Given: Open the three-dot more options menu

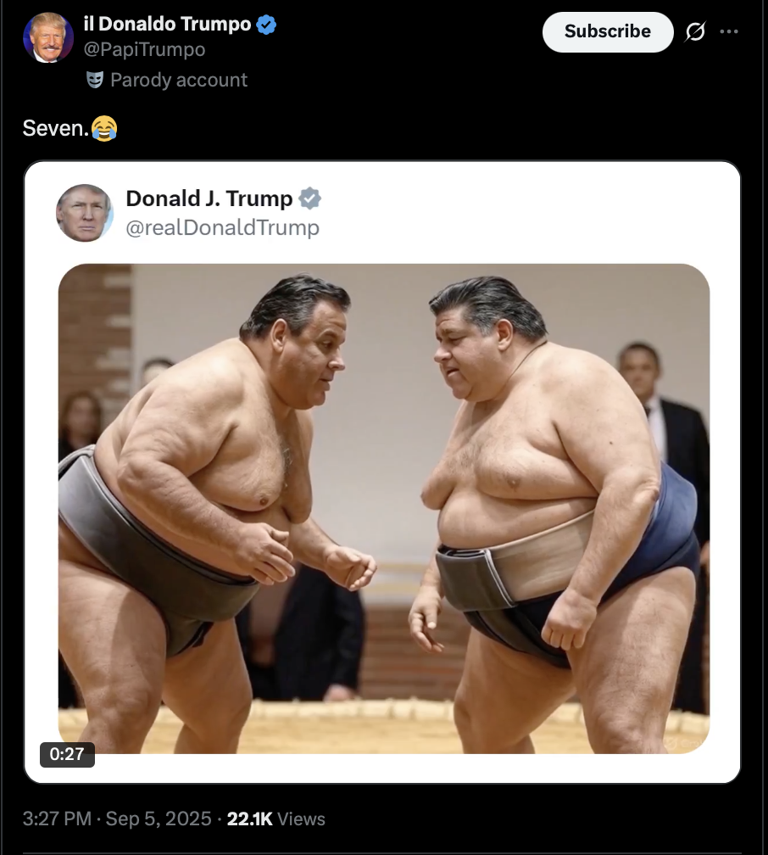Looking at the screenshot, I should (x=729, y=31).
